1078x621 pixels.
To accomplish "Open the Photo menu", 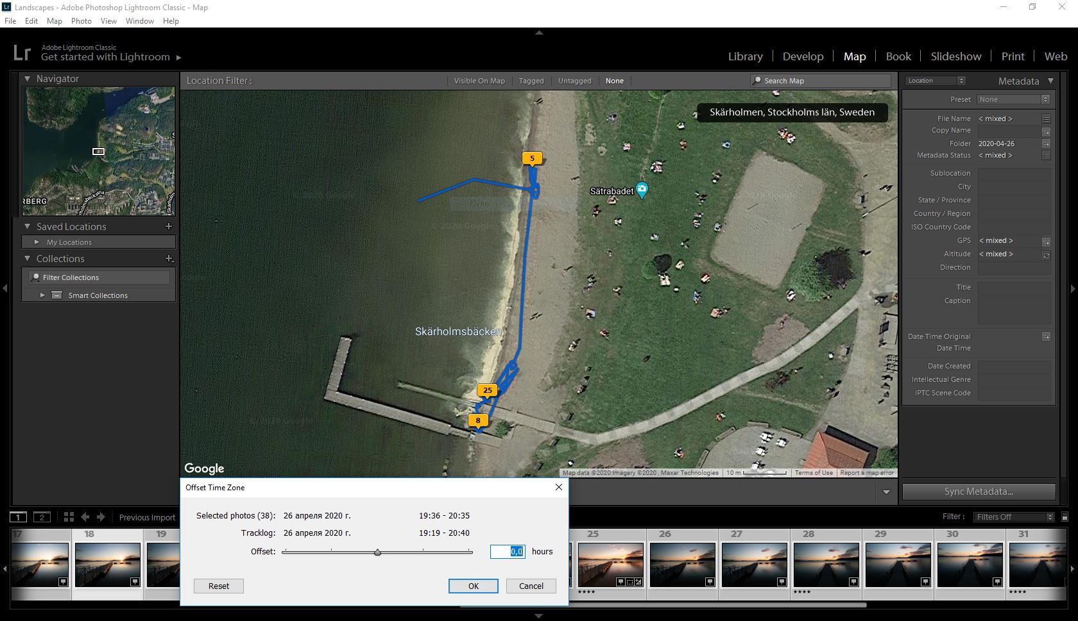I will [81, 21].
